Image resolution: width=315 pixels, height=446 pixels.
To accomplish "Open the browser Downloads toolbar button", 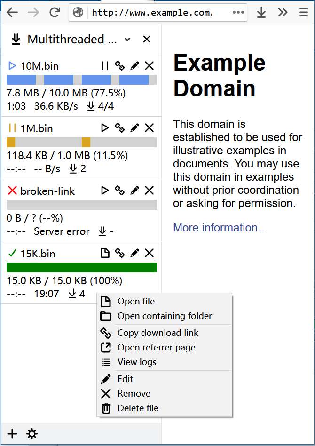I will point(261,12).
